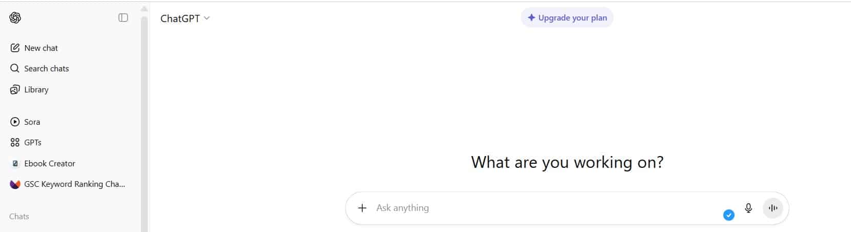Click into the Ask anything field
The width and height of the screenshot is (851, 232).
(x=544, y=208)
